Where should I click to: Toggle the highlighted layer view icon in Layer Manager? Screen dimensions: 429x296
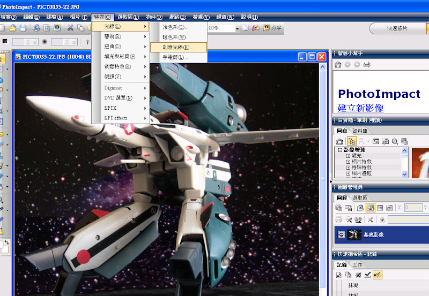[x=370, y=208]
